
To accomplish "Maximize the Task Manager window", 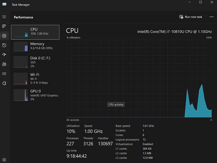I will click(x=200, y=2).
